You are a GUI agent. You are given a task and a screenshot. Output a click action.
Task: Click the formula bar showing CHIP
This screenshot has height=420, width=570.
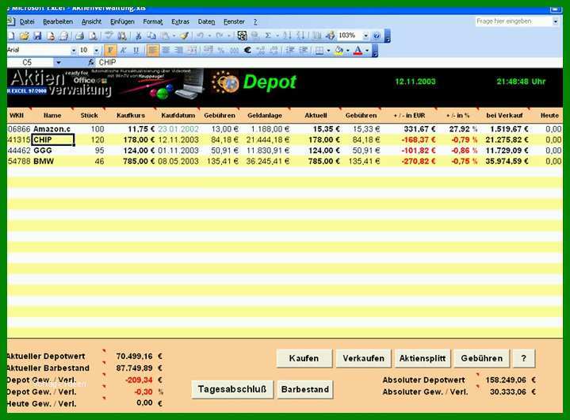[x=327, y=63]
